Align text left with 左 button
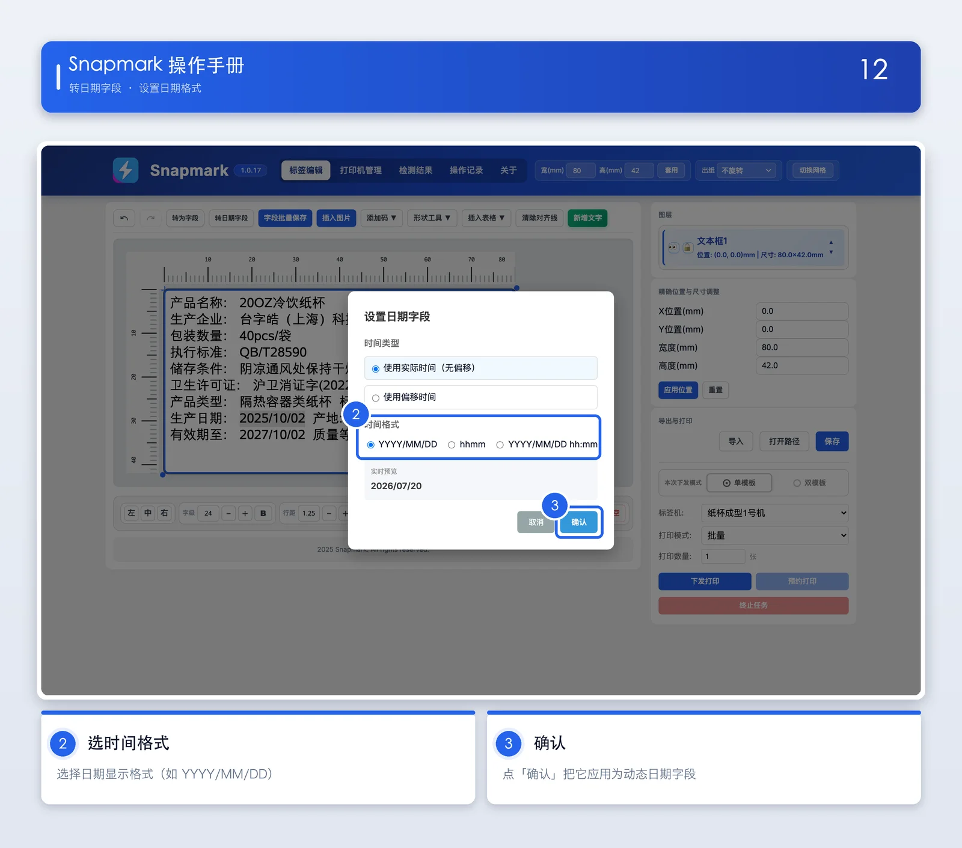The height and width of the screenshot is (848, 962). [132, 513]
